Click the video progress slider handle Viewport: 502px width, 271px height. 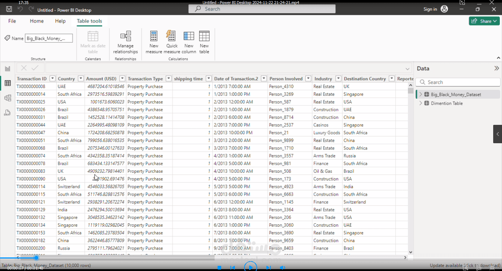pyautogui.click(x=36, y=258)
